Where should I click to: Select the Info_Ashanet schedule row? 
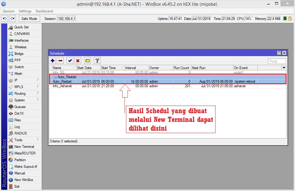pyautogui.click(x=168, y=86)
